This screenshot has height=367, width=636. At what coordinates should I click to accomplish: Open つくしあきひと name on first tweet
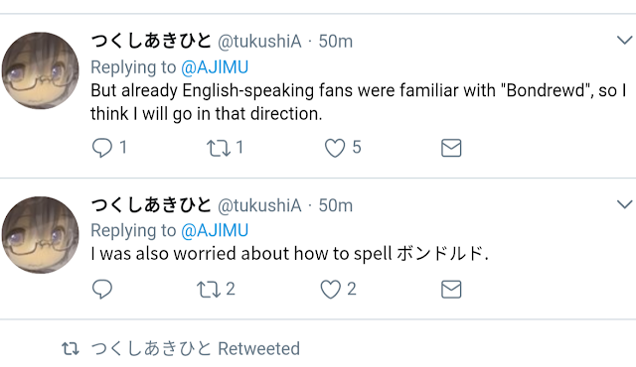click(151, 41)
